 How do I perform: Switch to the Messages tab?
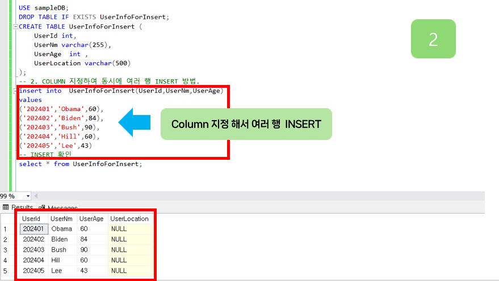pos(58,208)
